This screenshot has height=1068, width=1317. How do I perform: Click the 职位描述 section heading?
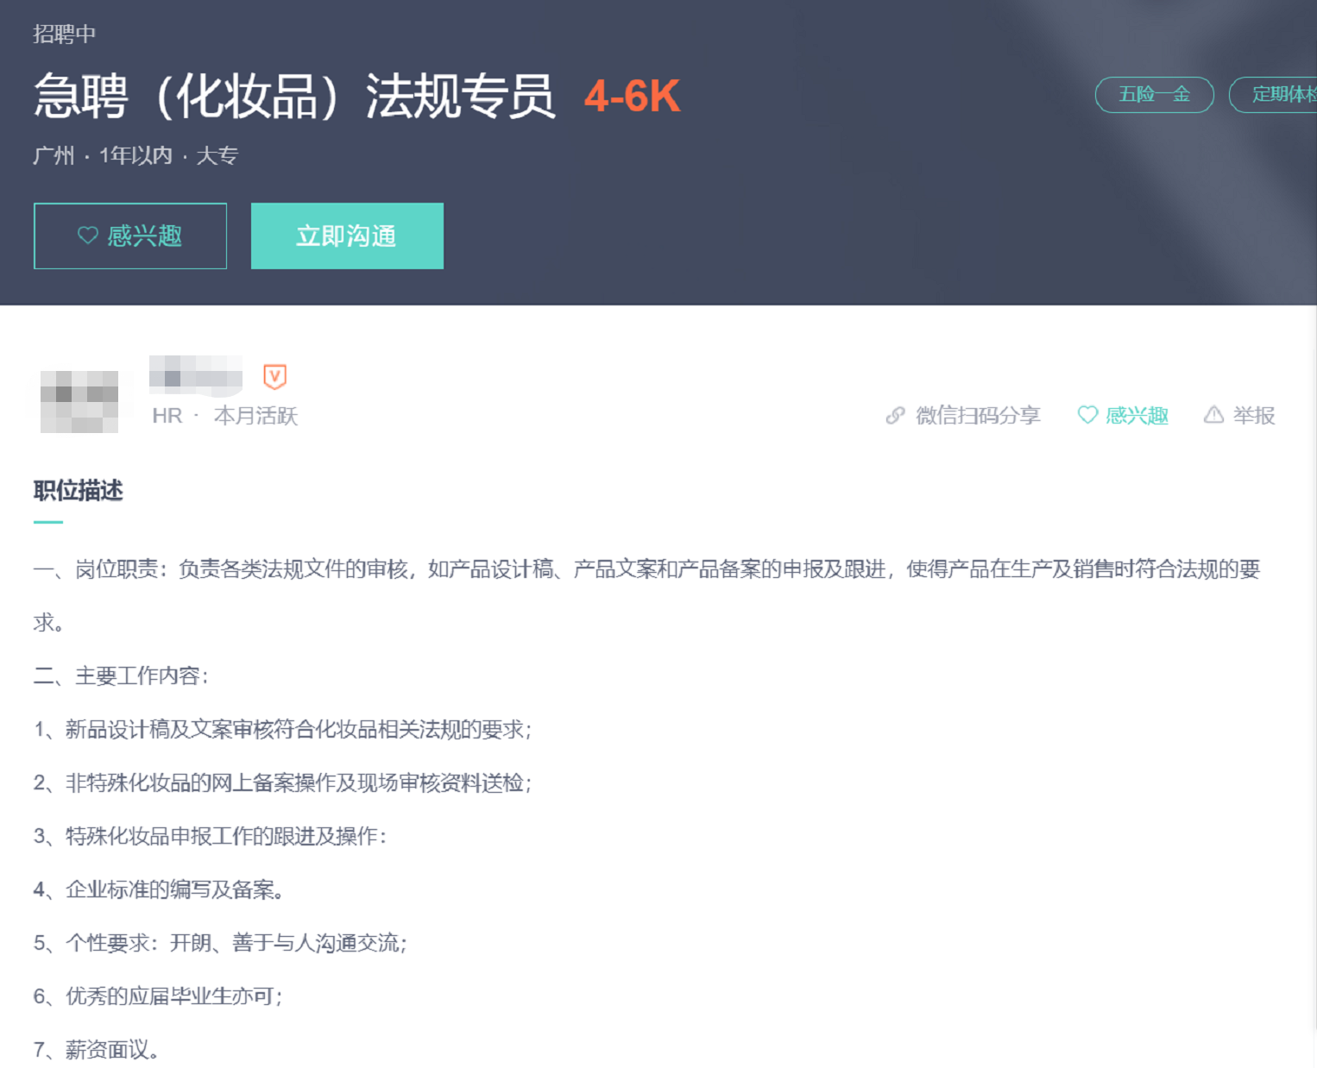(x=78, y=491)
